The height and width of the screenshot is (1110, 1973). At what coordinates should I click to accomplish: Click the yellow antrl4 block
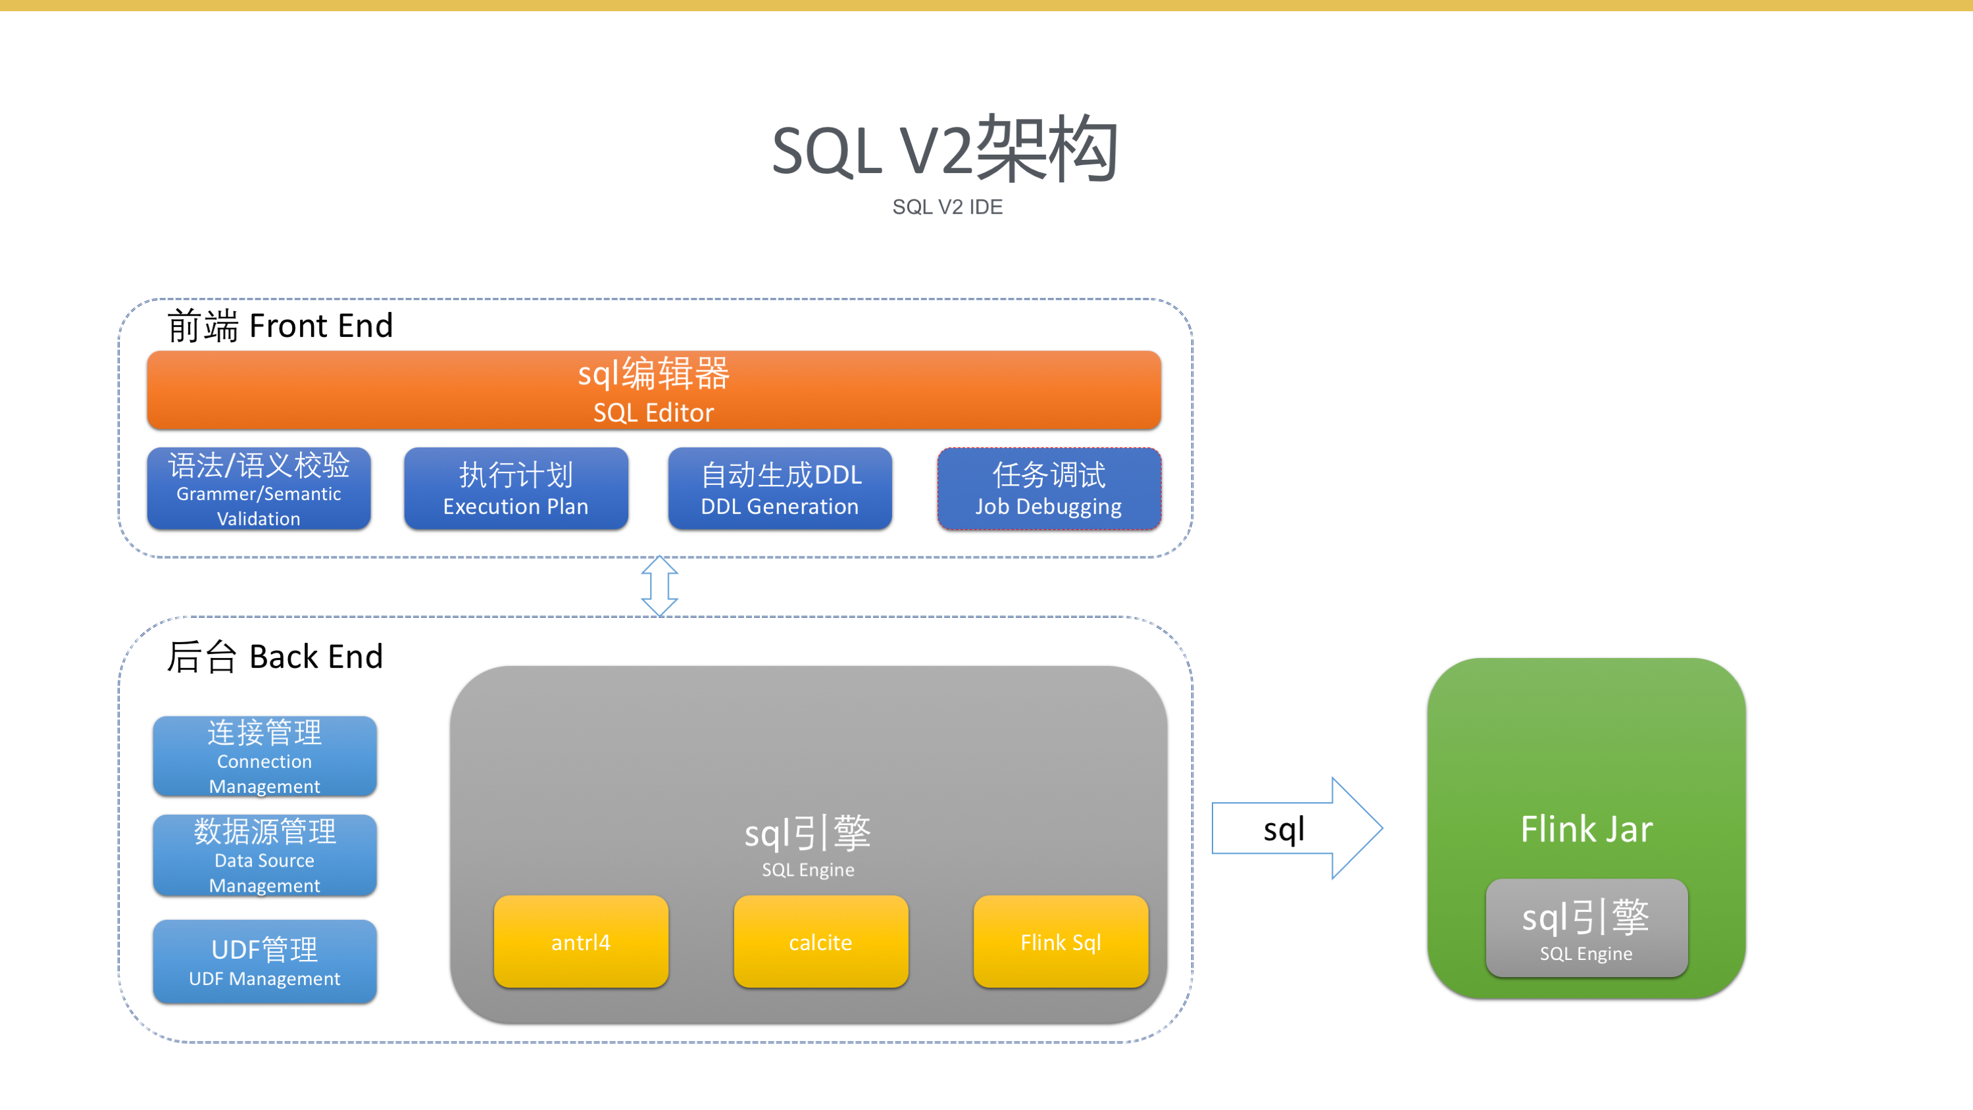(x=582, y=942)
